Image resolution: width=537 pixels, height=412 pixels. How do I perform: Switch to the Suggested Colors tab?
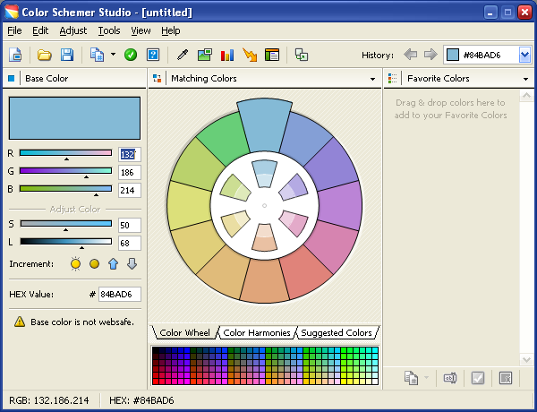pos(337,333)
